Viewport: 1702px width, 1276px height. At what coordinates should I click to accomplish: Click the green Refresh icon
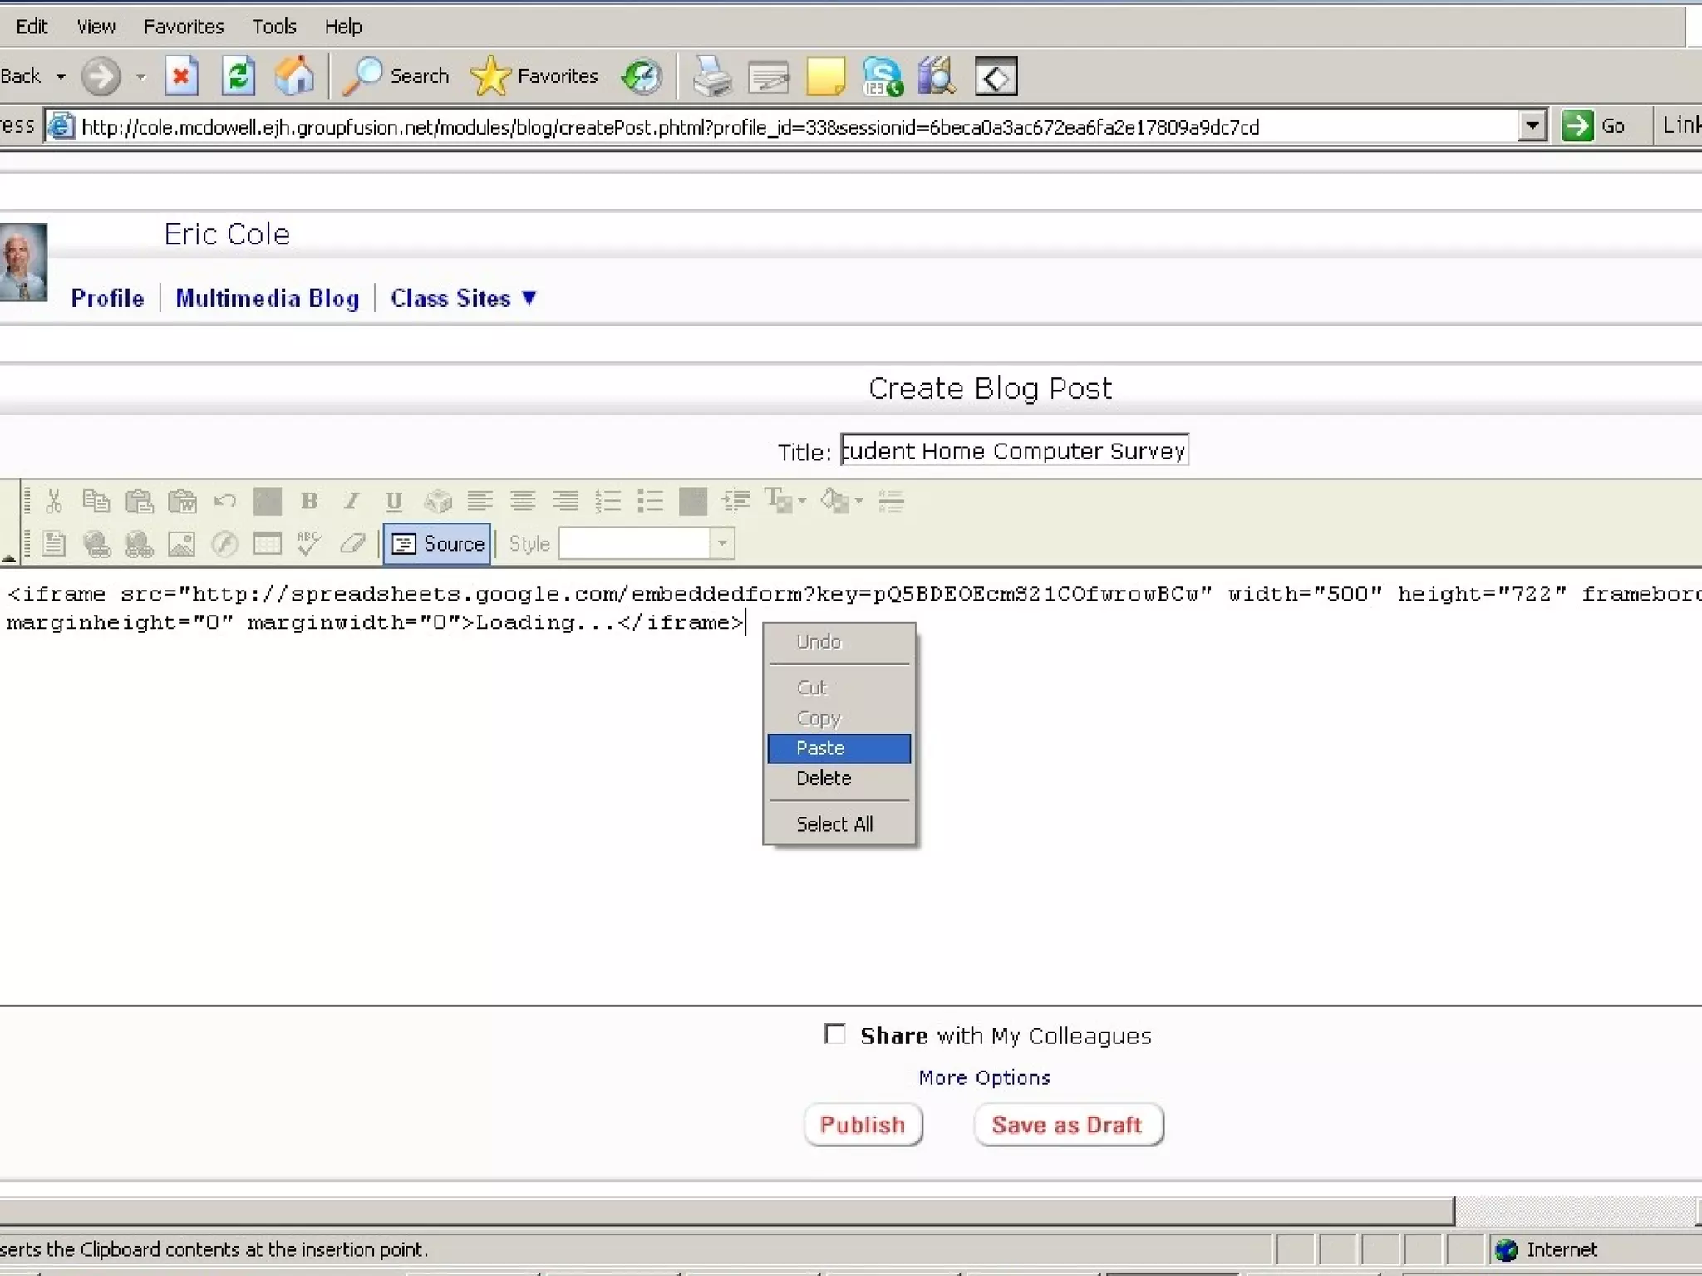pos(239,76)
